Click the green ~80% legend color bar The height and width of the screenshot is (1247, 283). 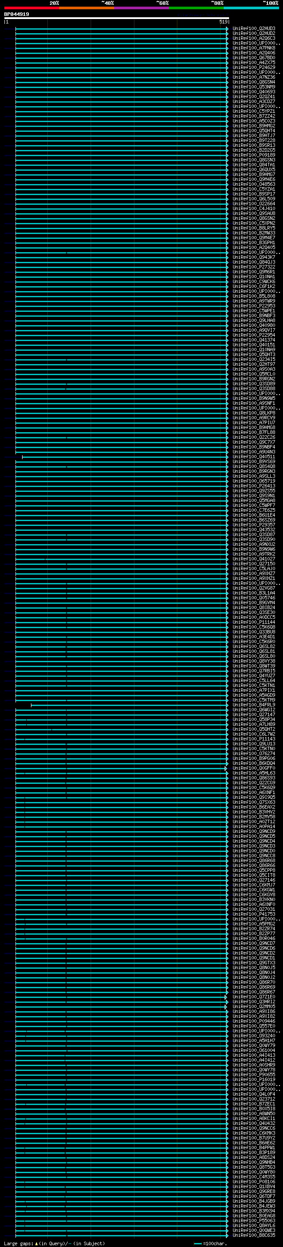tap(196, 8)
